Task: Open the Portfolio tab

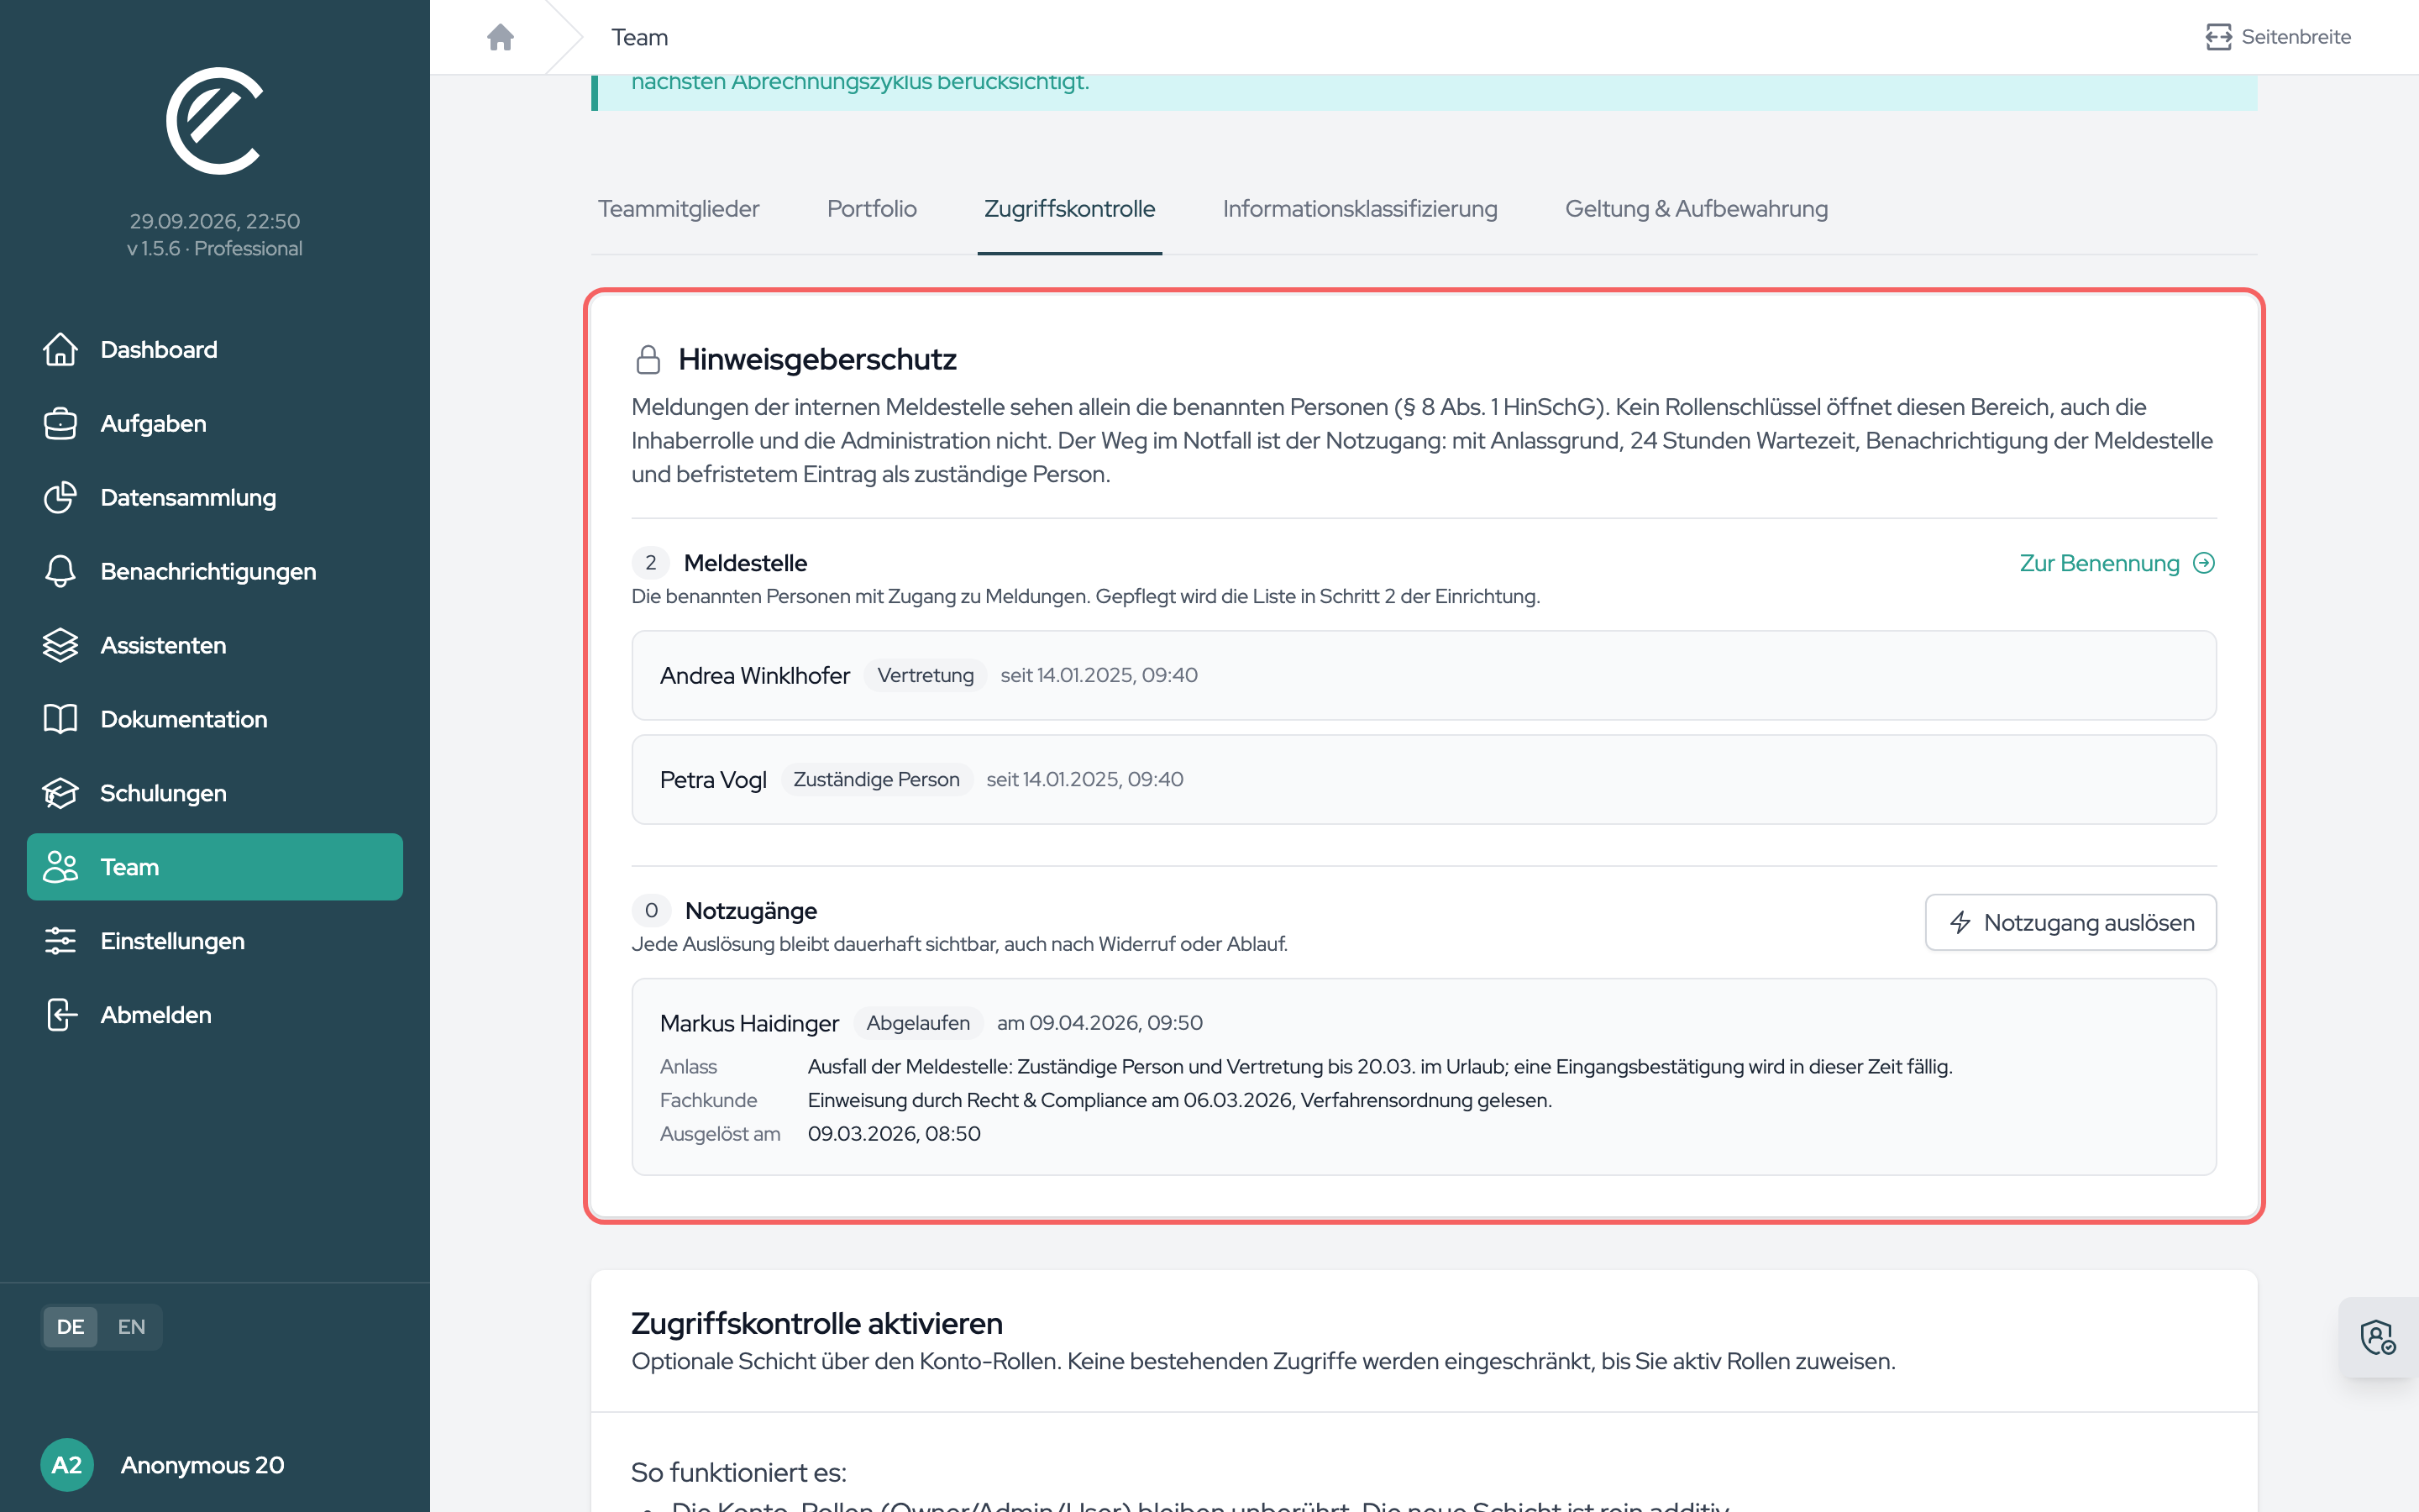Action: point(871,209)
